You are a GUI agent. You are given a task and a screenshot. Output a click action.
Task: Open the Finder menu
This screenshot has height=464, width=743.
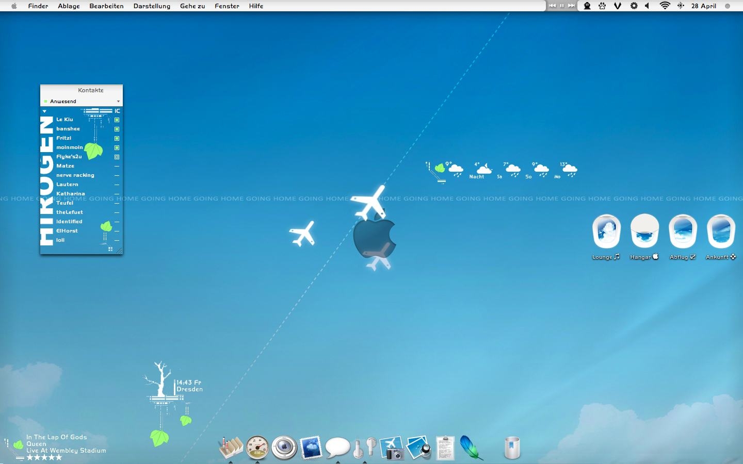(x=38, y=6)
